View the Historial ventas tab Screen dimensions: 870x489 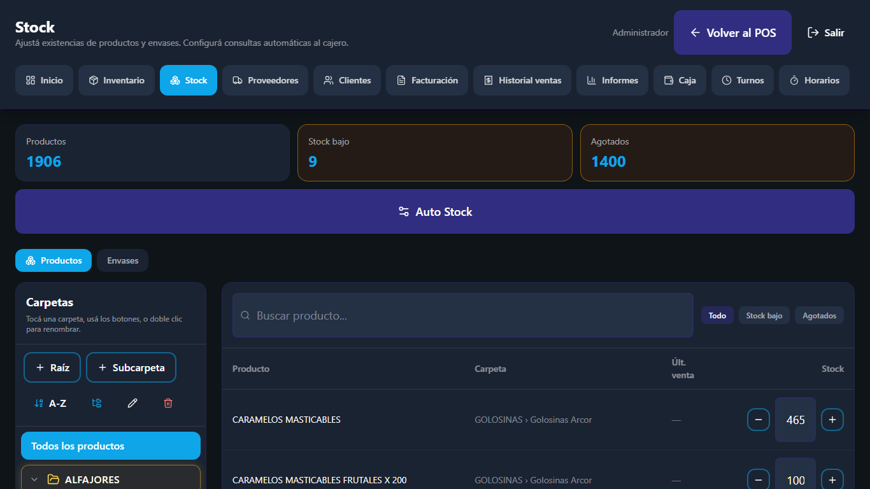pos(522,80)
